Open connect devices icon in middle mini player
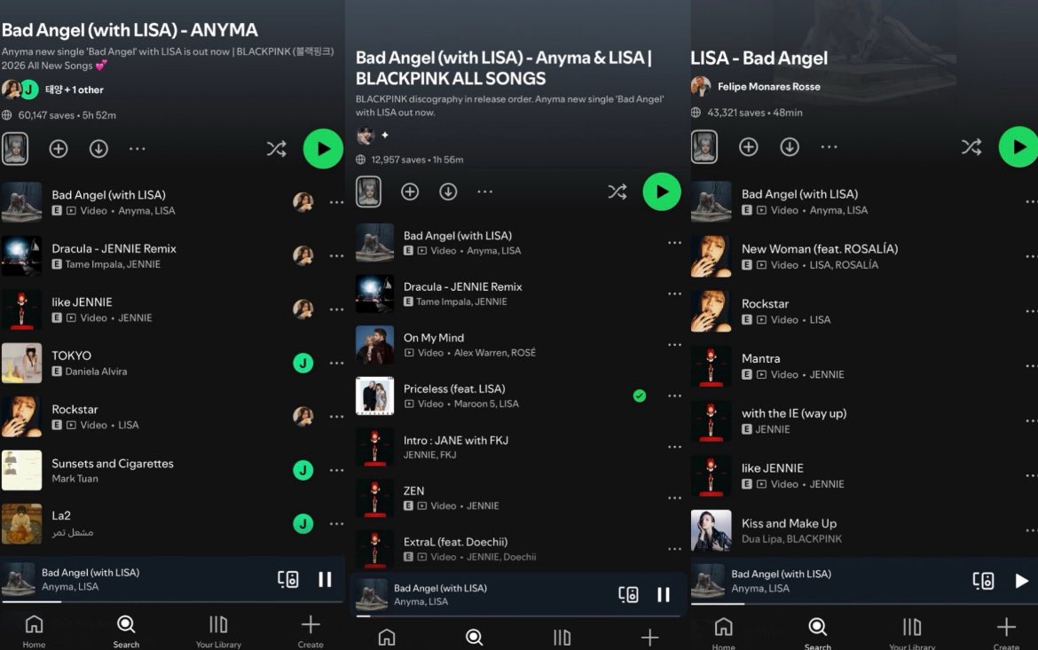 [628, 594]
